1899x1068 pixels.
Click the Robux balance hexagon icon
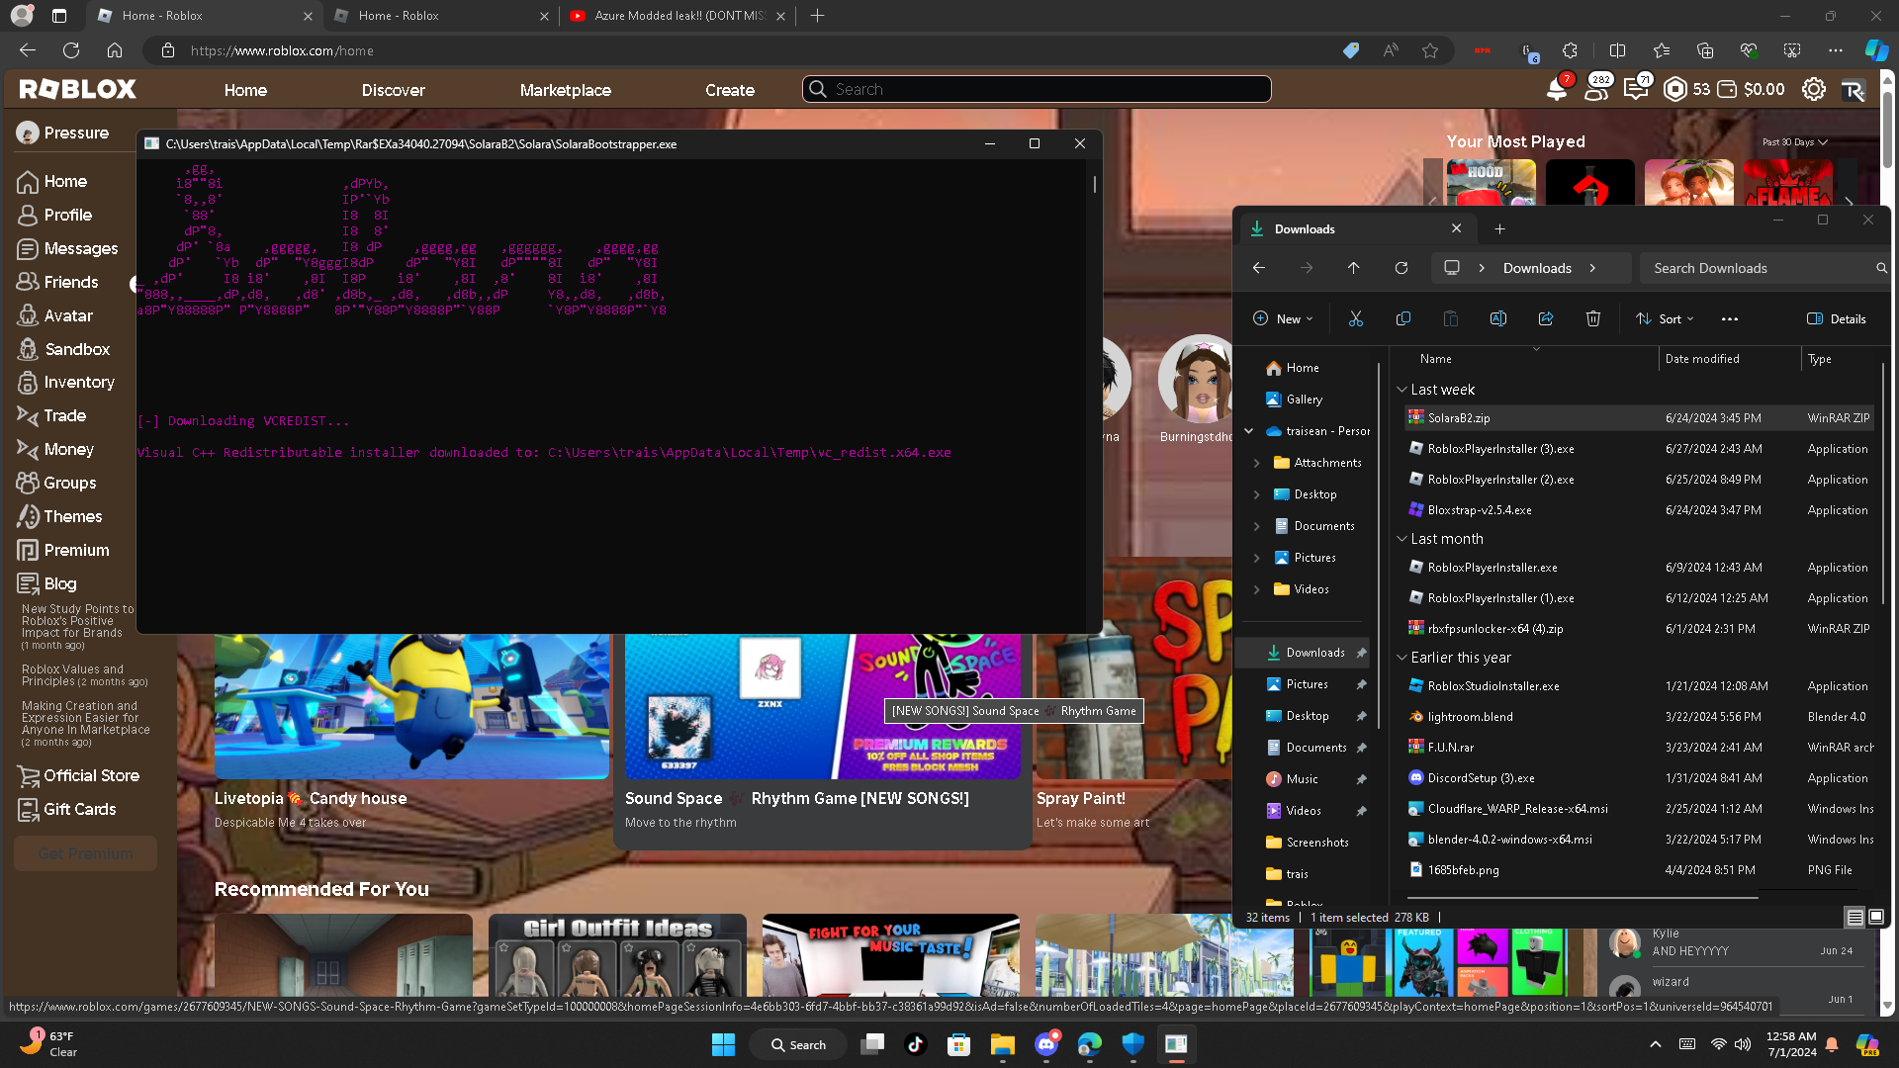pyautogui.click(x=1675, y=90)
